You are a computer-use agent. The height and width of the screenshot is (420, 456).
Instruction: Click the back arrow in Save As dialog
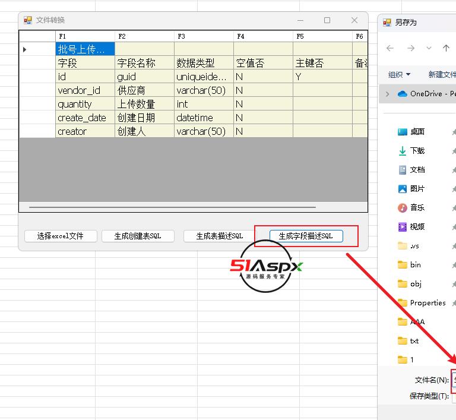click(x=390, y=48)
